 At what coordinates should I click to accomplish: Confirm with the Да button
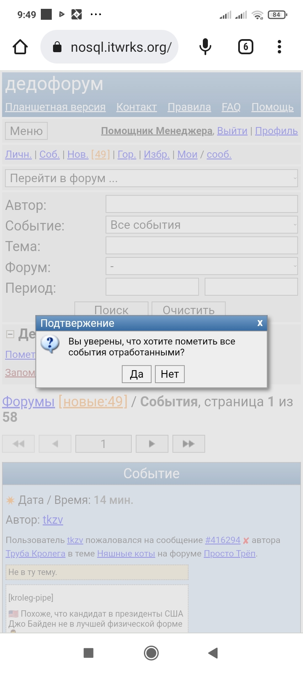click(x=136, y=374)
